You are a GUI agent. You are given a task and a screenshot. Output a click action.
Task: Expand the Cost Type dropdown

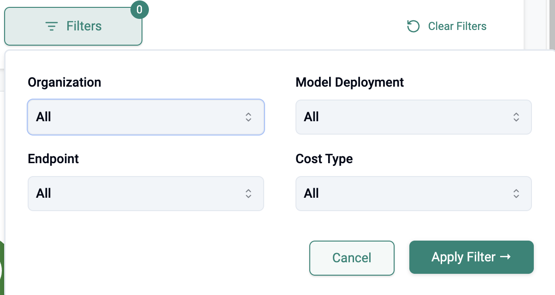tap(413, 194)
